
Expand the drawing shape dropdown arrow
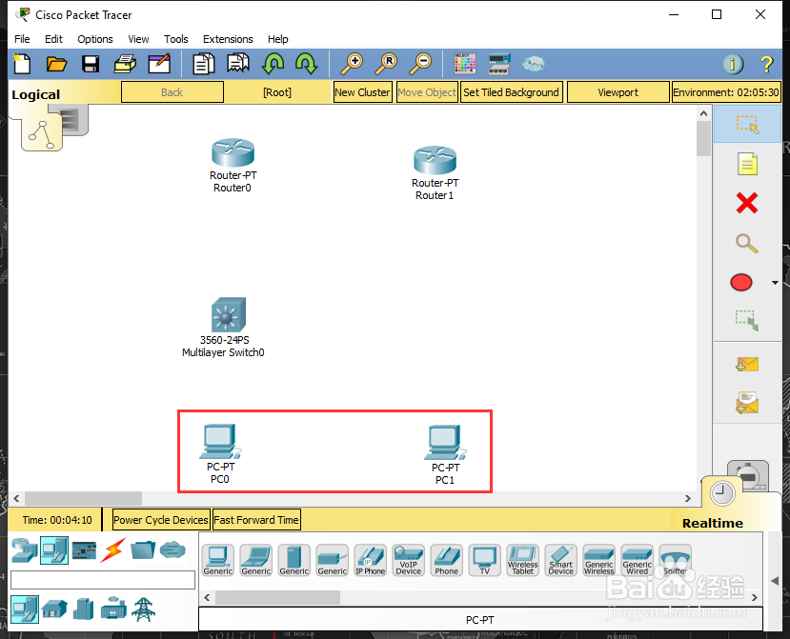[775, 283]
